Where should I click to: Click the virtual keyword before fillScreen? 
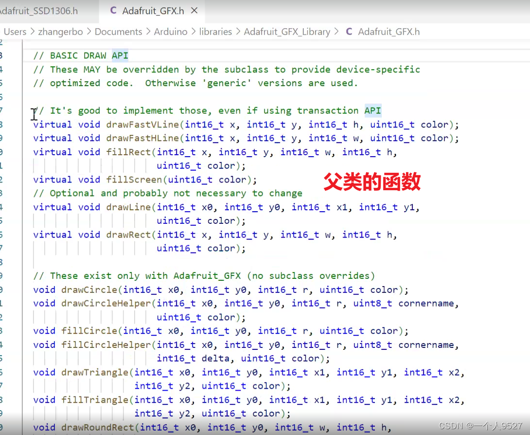click(x=53, y=180)
